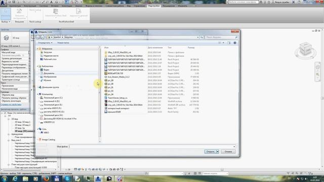Screen dimensions: 324x182
Task: Open the Управление ribbon tab
Action: (139, 6)
